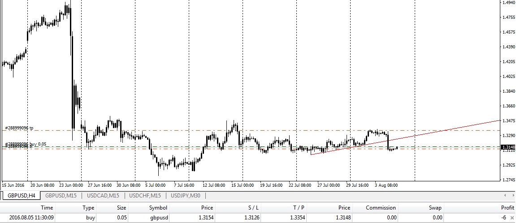
Task: Switch to USDJPY,M30 chart tab
Action: pos(186,196)
